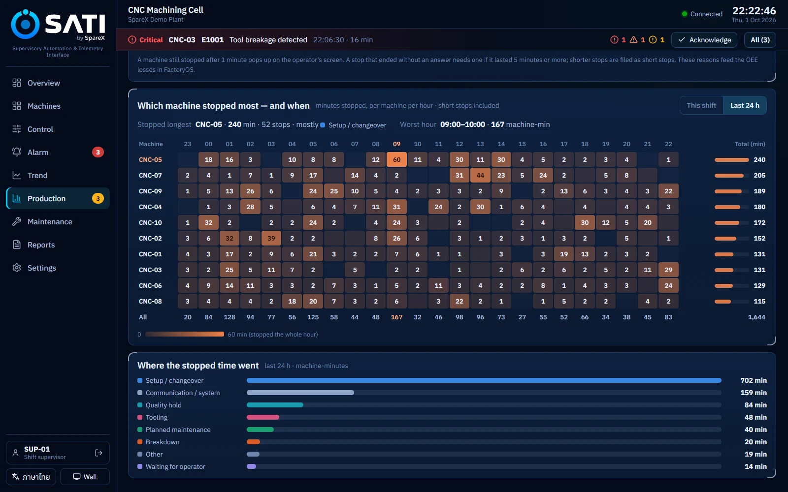
Task: Click the CNC-10 cell showing 32
Action: [208, 222]
